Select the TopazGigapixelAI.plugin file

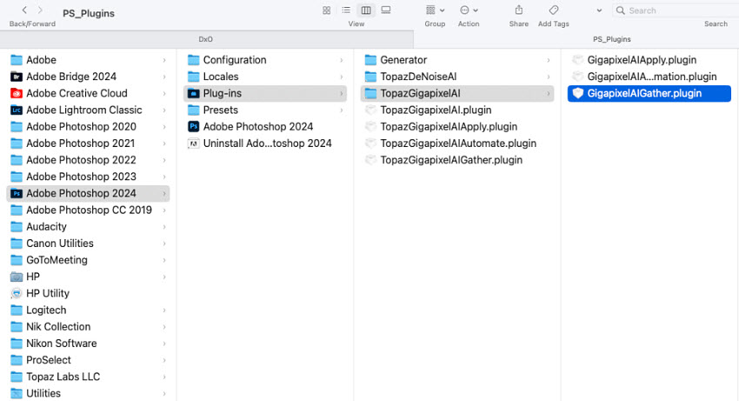tap(457, 110)
